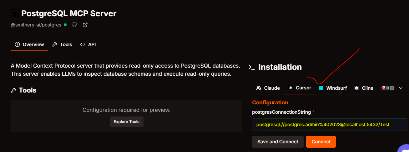Click the Explore Tools button
The image size is (409, 152).
[x=127, y=122]
